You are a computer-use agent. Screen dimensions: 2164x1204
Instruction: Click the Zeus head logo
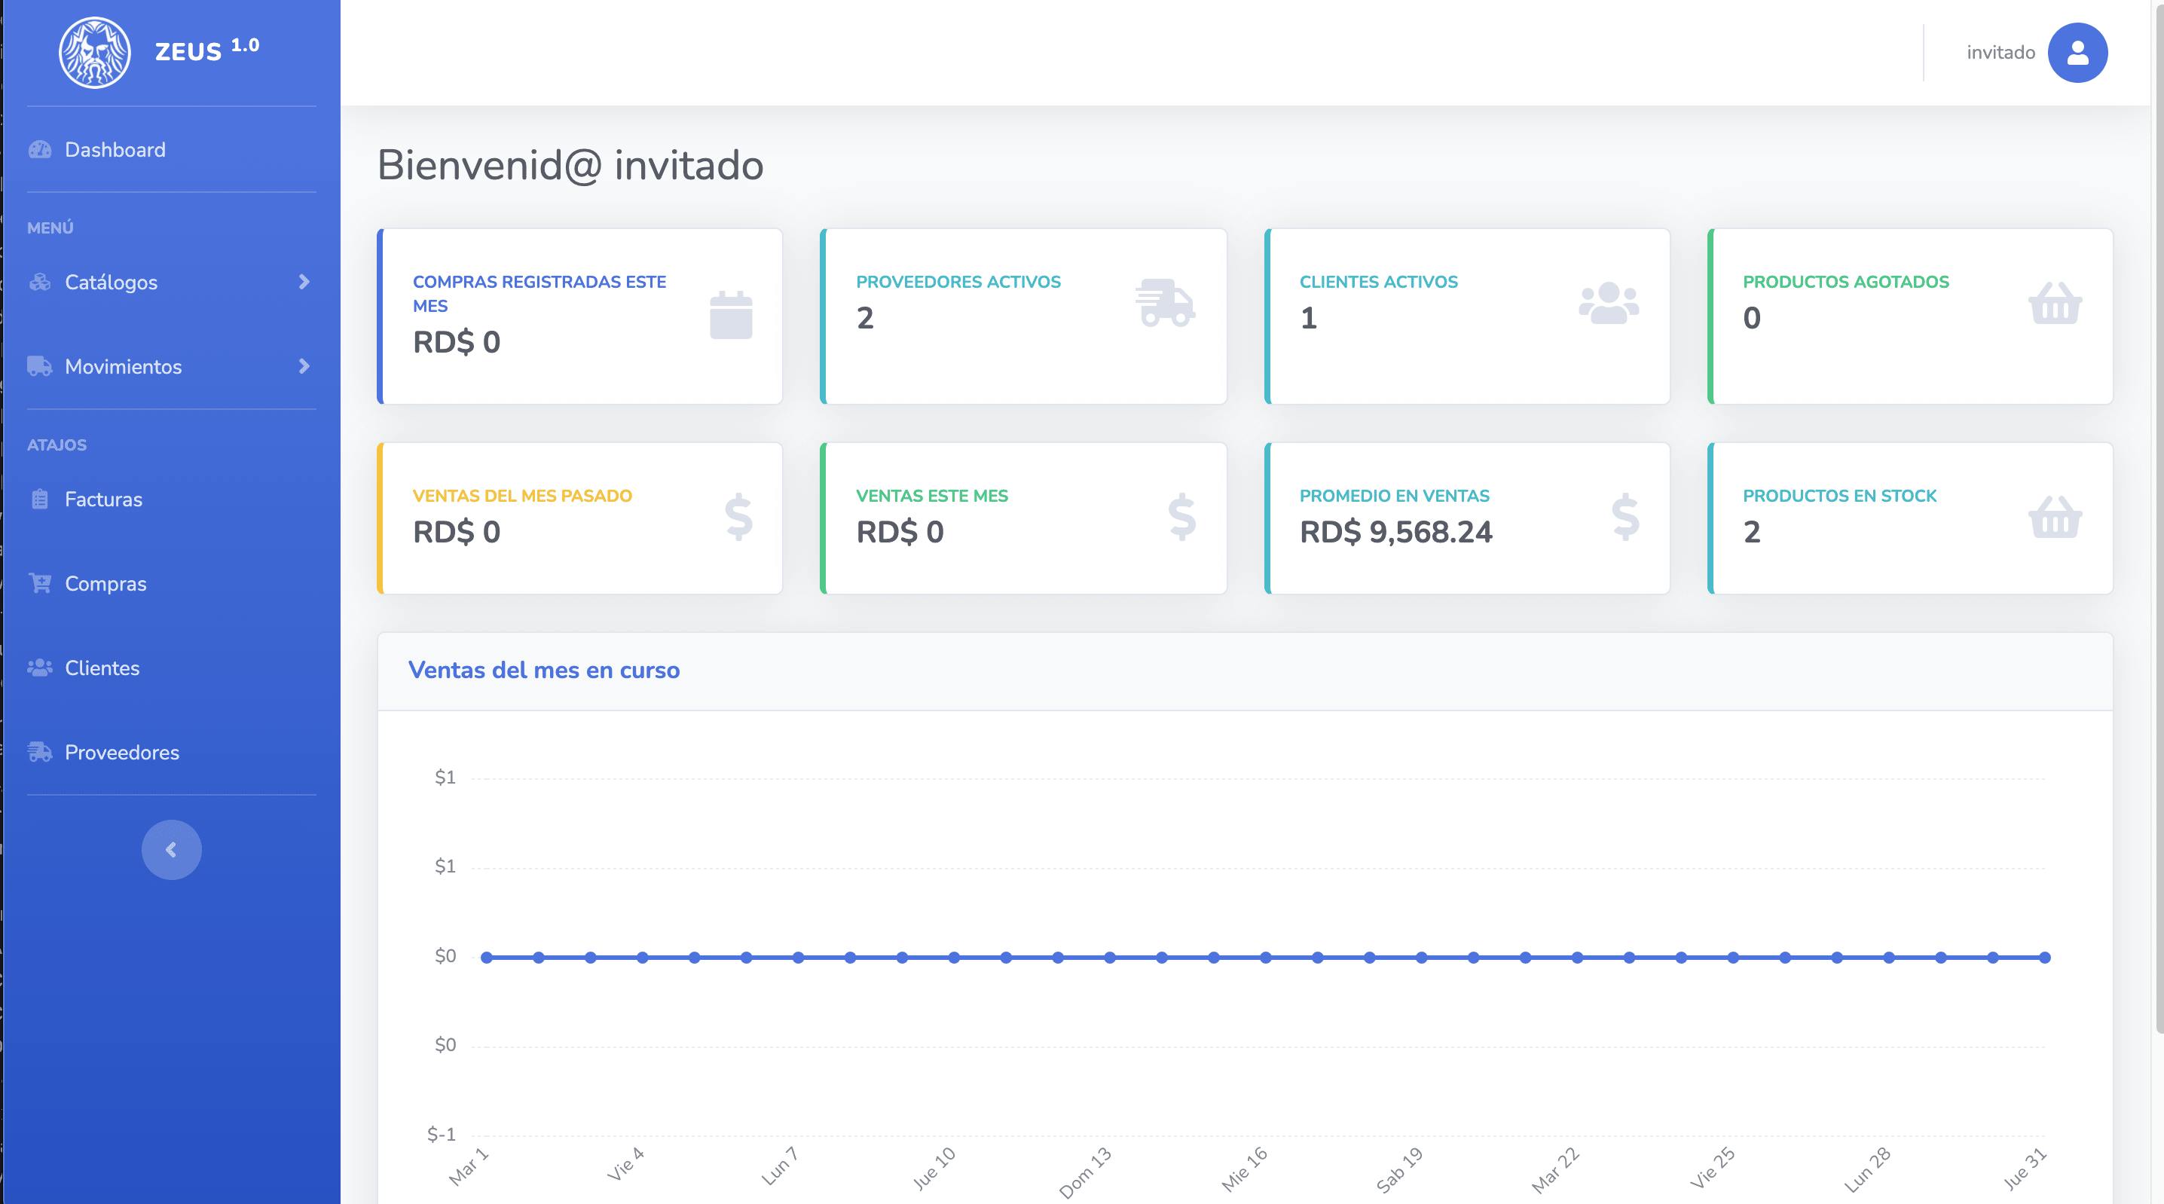click(x=94, y=52)
